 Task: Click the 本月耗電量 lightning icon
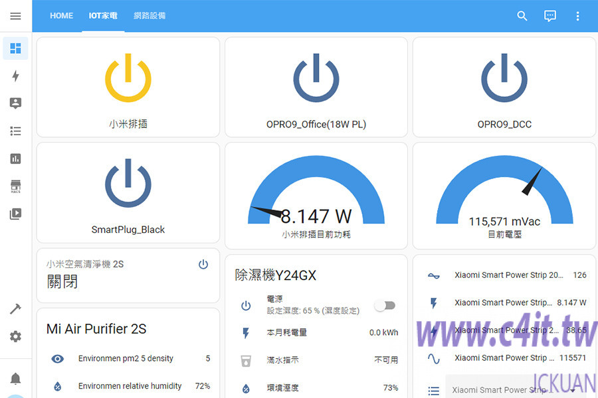point(246,333)
